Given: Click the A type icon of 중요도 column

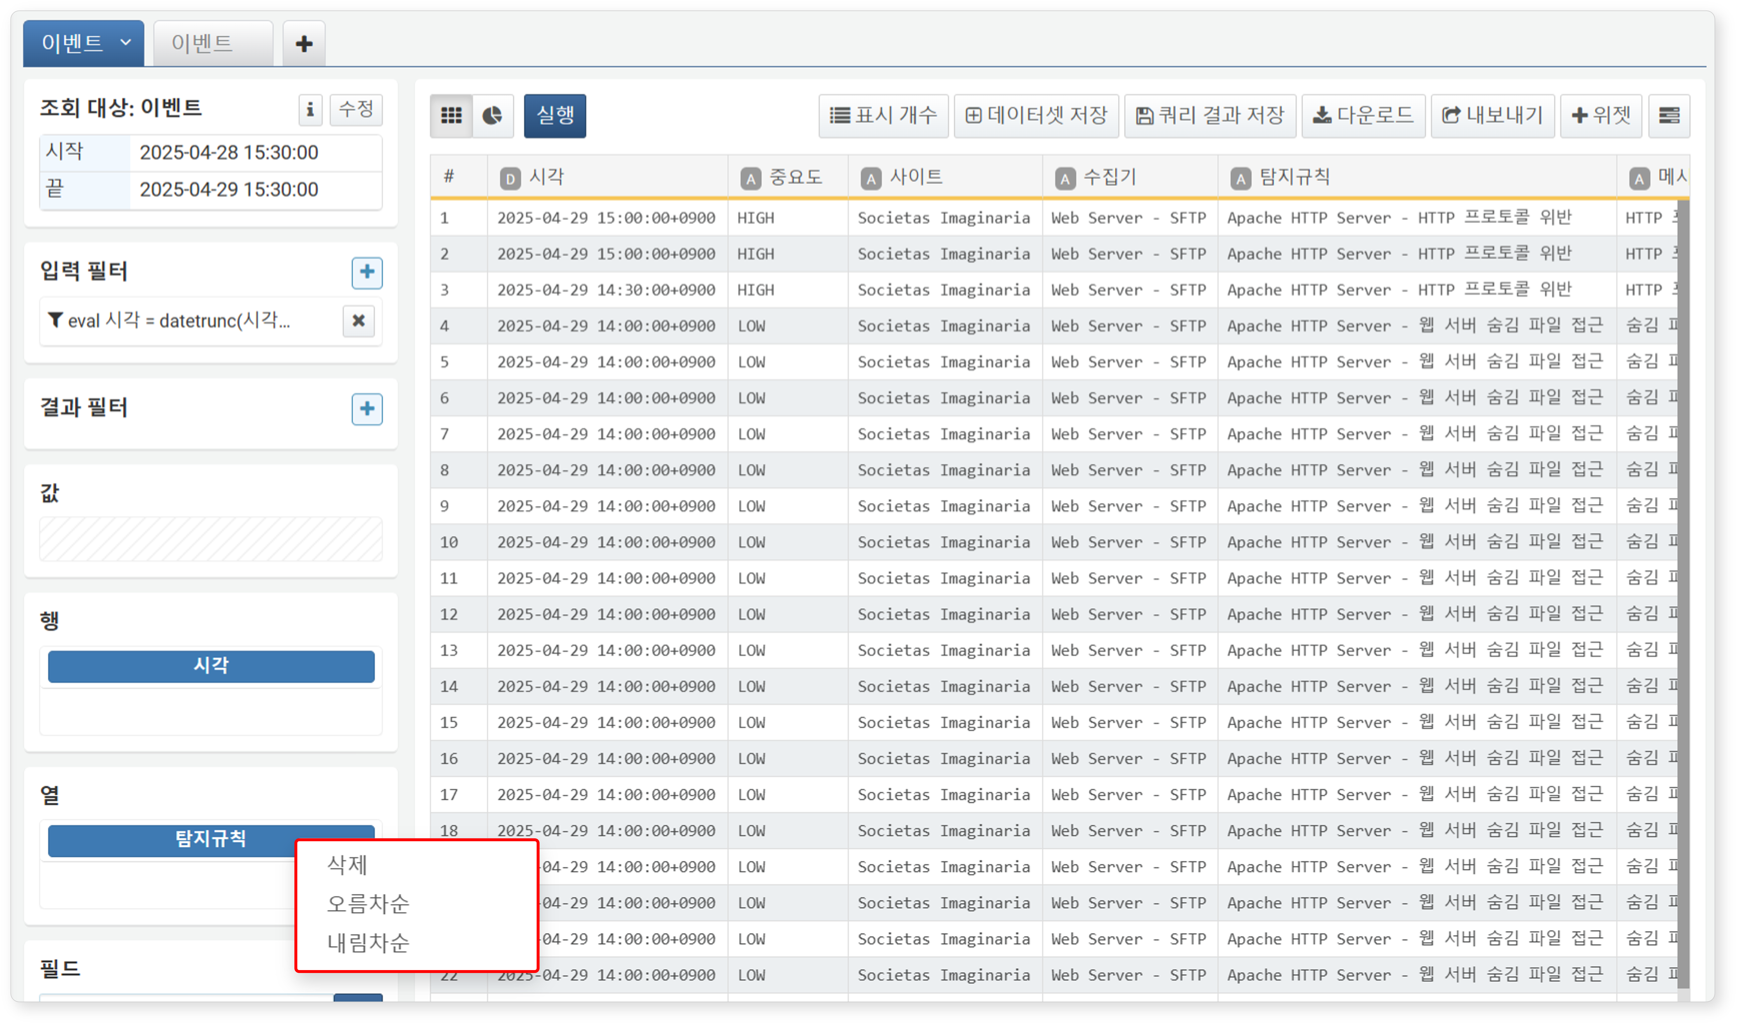Looking at the screenshot, I should [751, 179].
